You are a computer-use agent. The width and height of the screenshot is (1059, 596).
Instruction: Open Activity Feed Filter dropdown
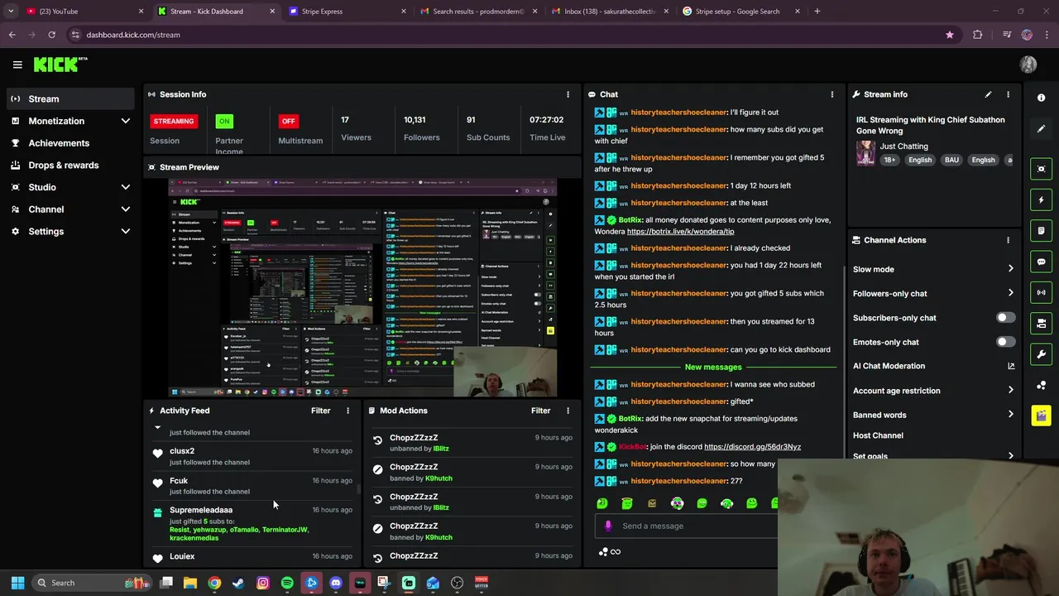tap(320, 411)
